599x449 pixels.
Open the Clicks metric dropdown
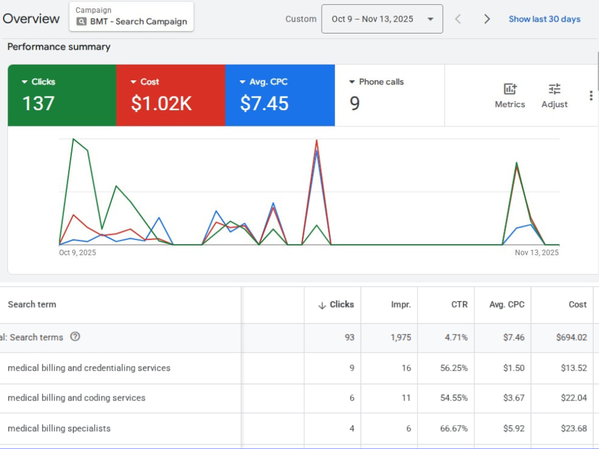[25, 81]
